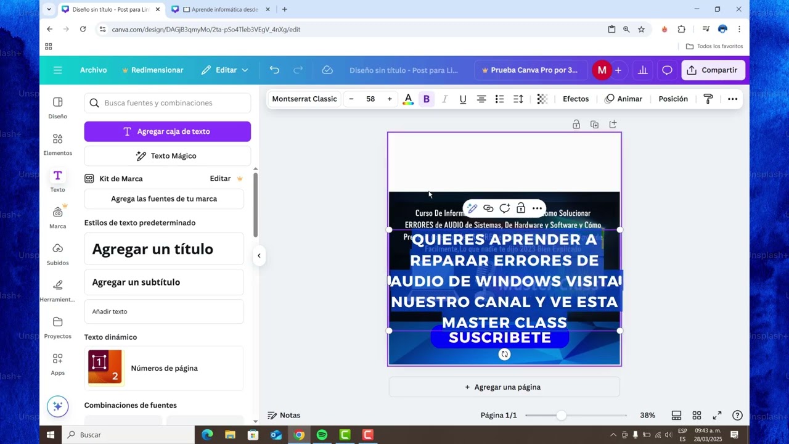Open Efectos panel
789x444 pixels.
click(576, 99)
